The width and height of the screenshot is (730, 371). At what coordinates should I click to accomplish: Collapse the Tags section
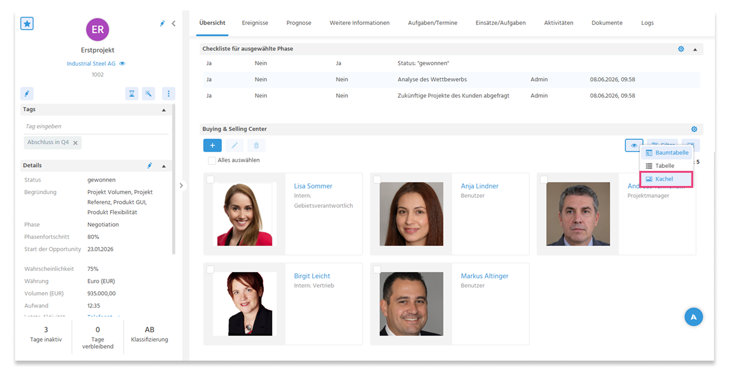click(x=164, y=110)
